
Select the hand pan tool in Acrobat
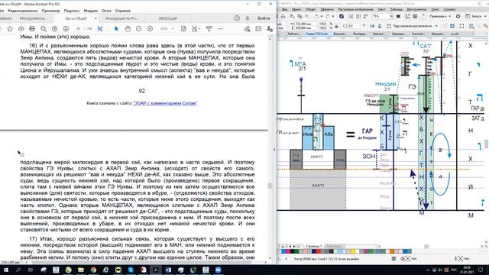128,29
